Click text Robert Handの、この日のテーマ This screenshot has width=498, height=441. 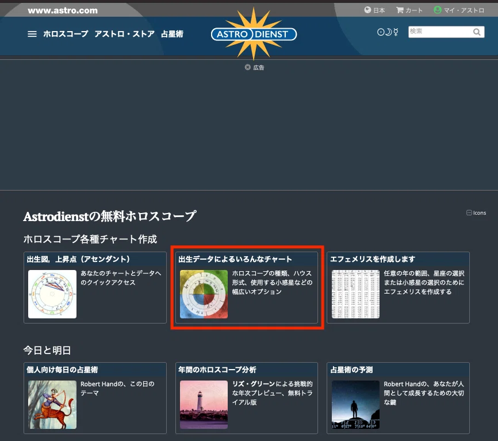[117, 389]
